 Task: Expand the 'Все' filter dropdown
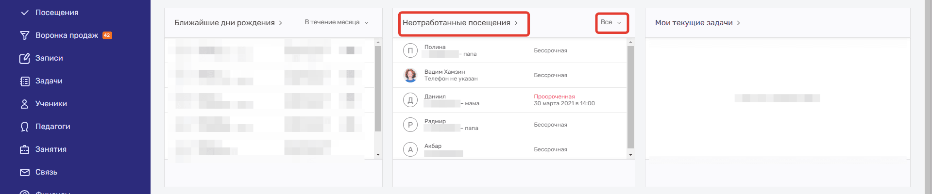(611, 22)
